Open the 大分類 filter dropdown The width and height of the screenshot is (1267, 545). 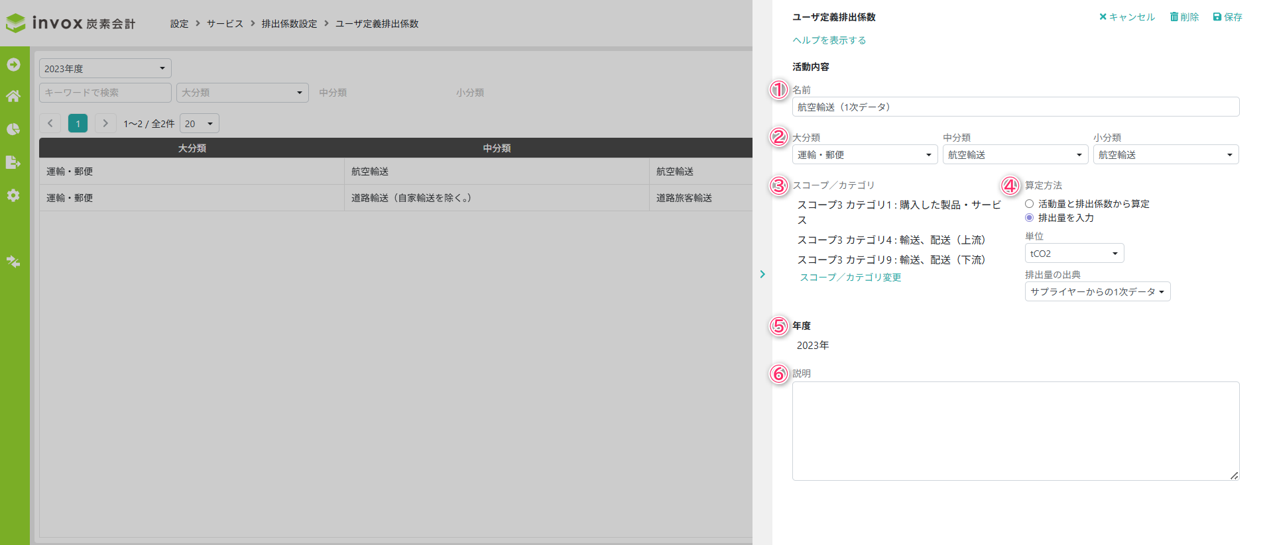click(x=243, y=93)
